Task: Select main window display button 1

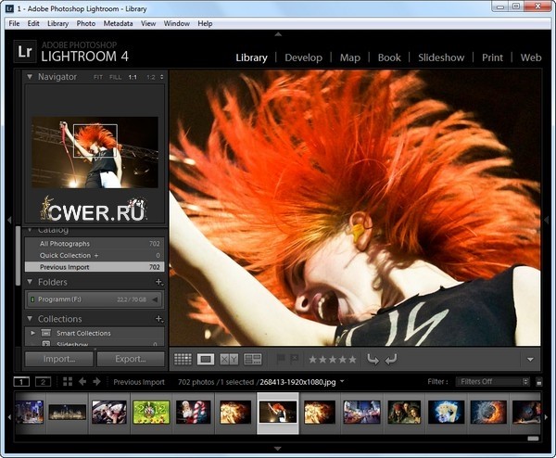Action: click(21, 382)
